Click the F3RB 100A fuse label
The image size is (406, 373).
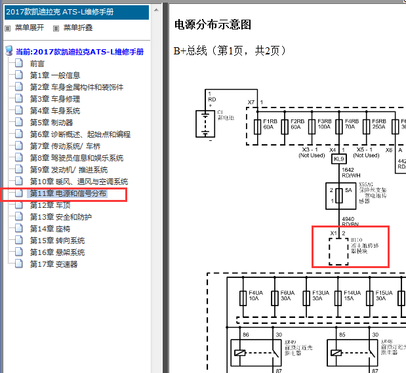click(x=325, y=124)
